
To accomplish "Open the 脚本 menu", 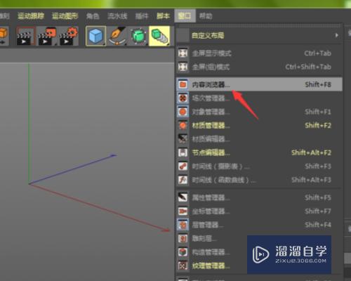I will pos(163,16).
